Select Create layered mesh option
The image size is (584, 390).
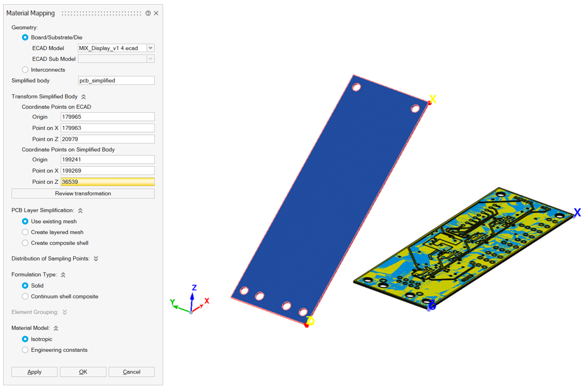(25, 232)
